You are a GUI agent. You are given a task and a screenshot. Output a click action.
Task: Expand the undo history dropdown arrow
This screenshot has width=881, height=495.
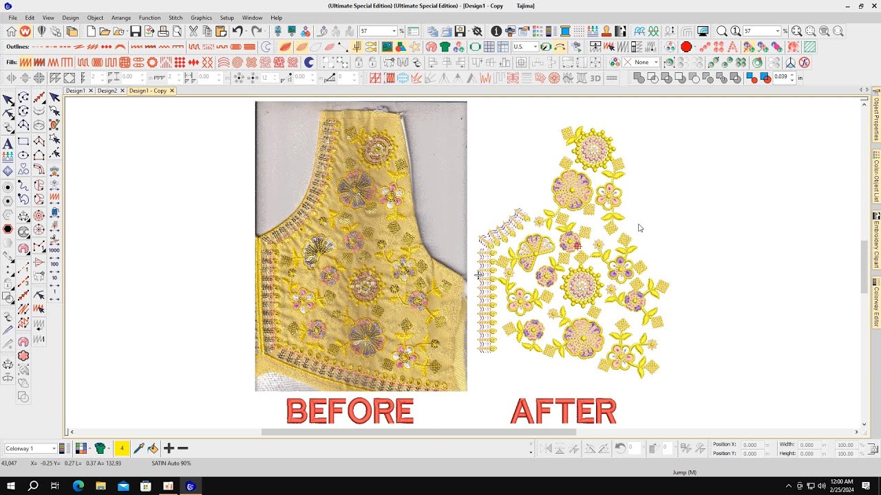pyautogui.click(x=246, y=31)
